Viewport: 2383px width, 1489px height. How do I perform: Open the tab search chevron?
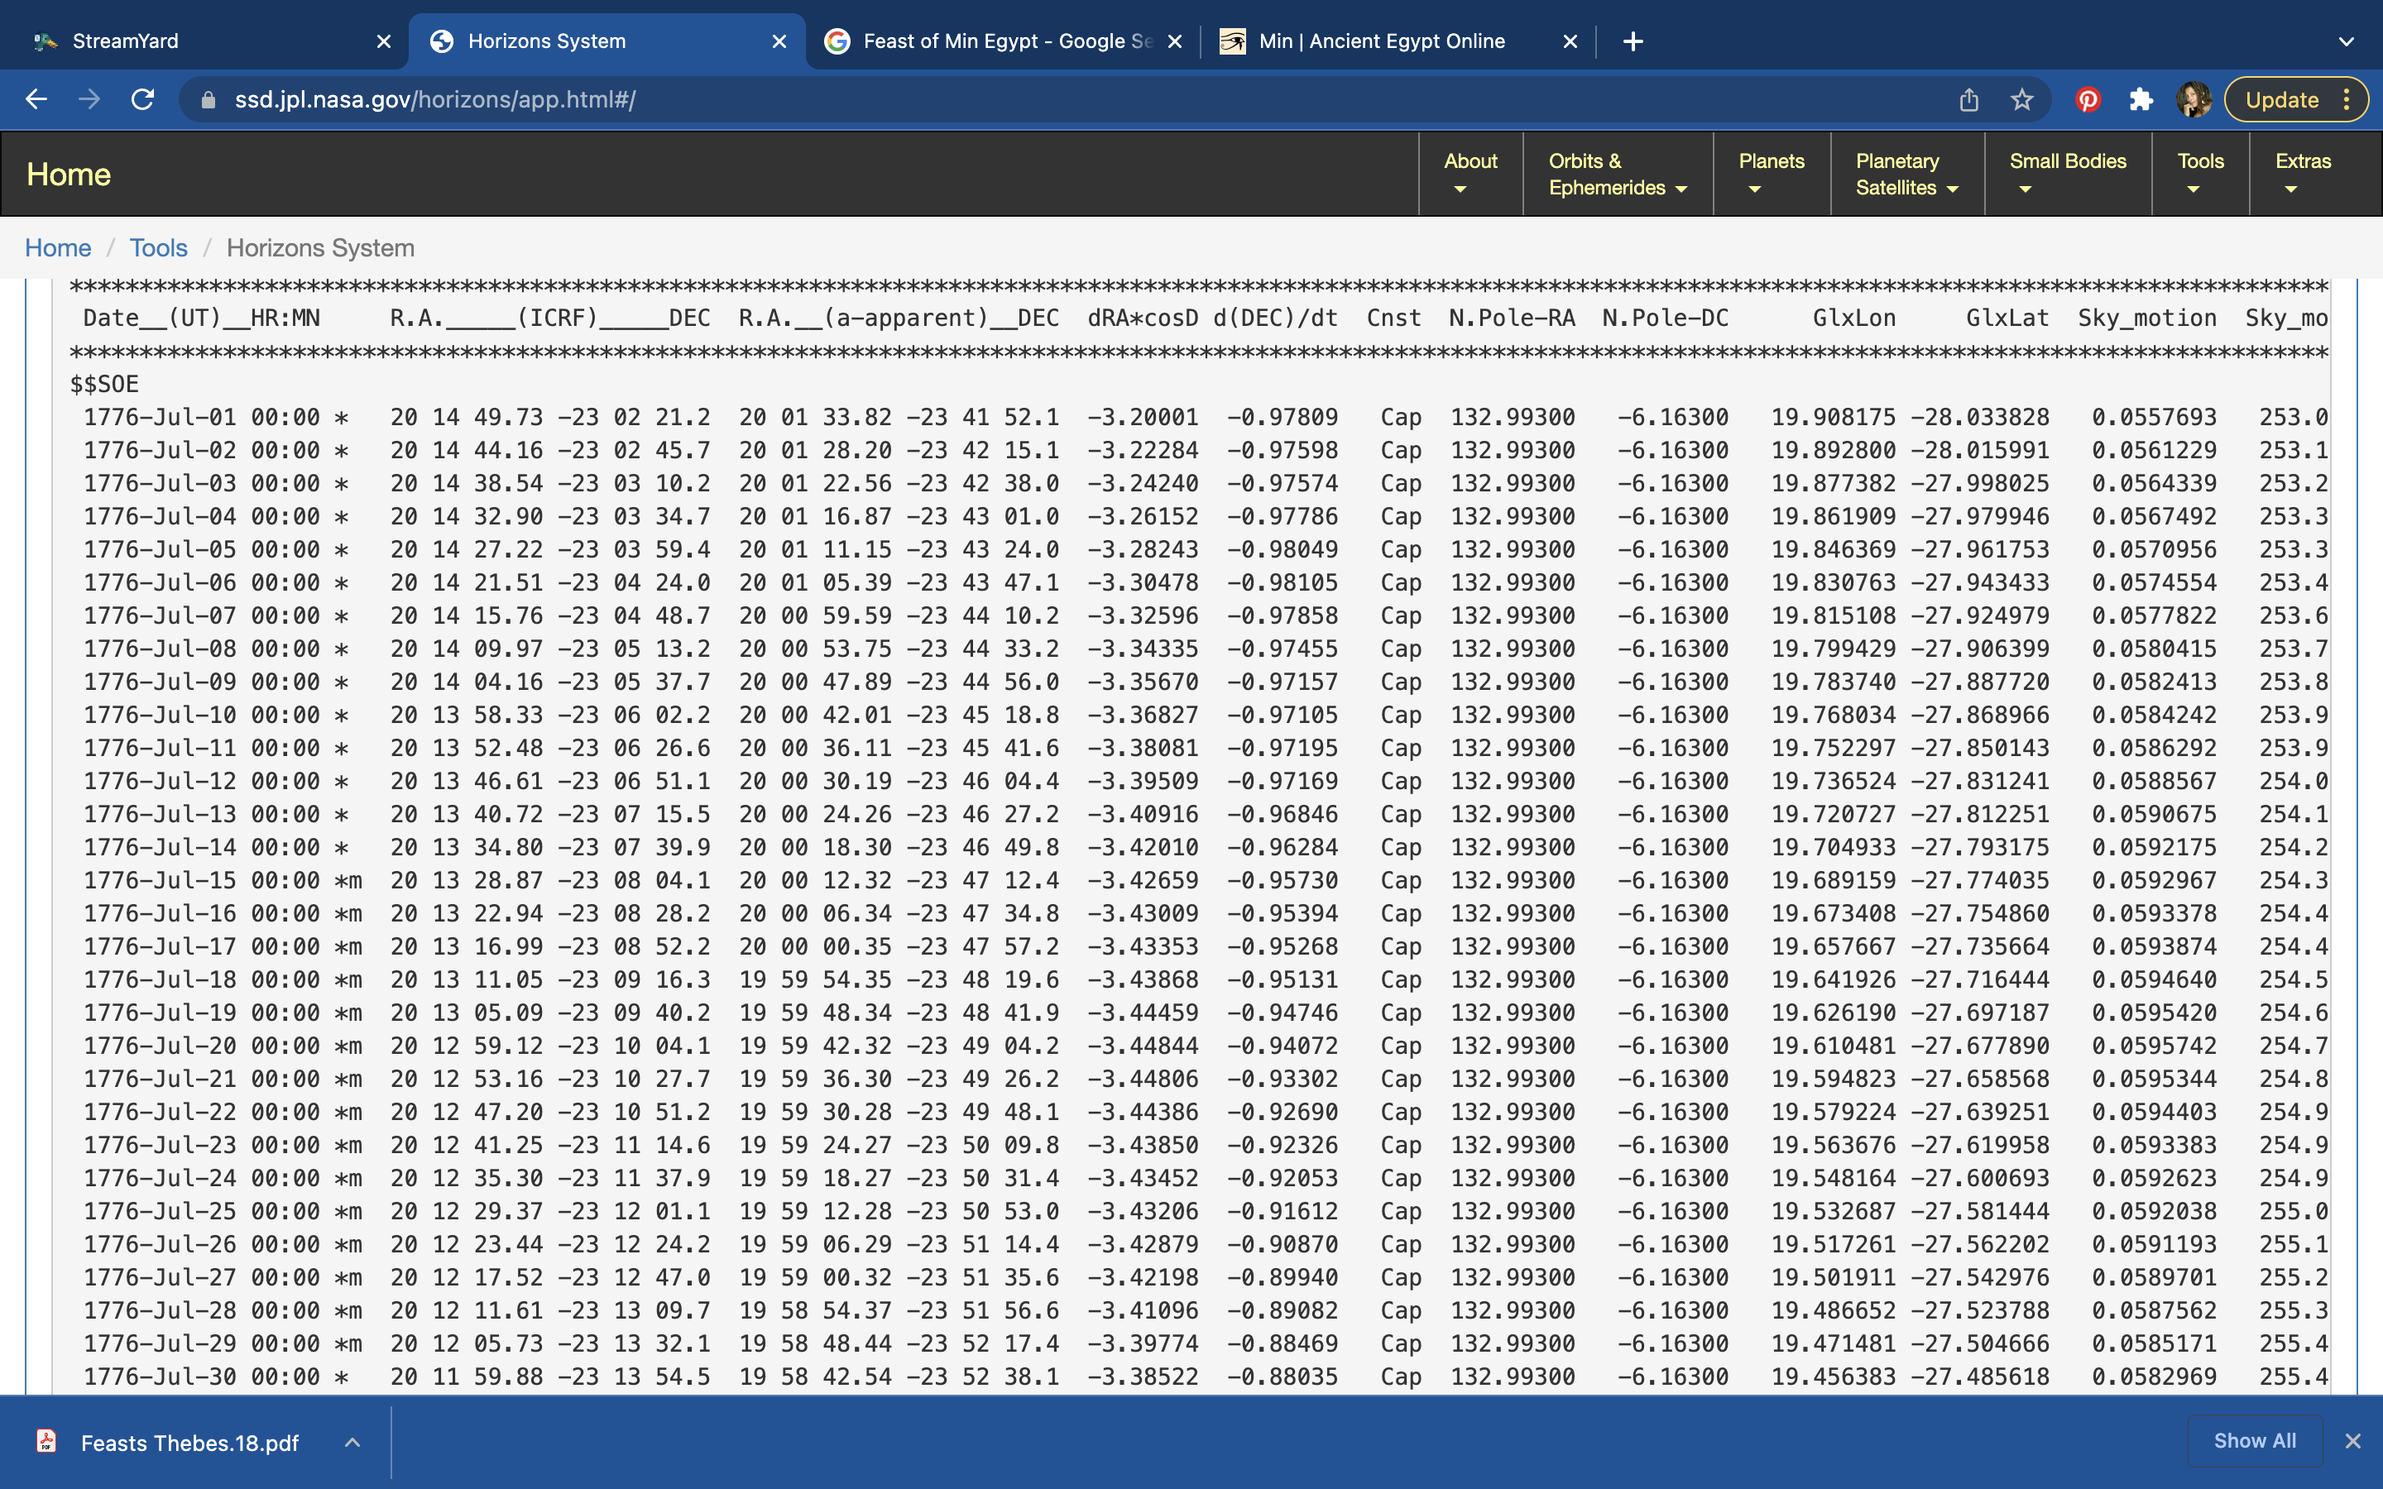click(x=2346, y=41)
